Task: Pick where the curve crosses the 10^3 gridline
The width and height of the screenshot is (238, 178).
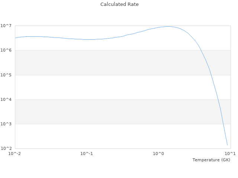Action: coord(223,124)
